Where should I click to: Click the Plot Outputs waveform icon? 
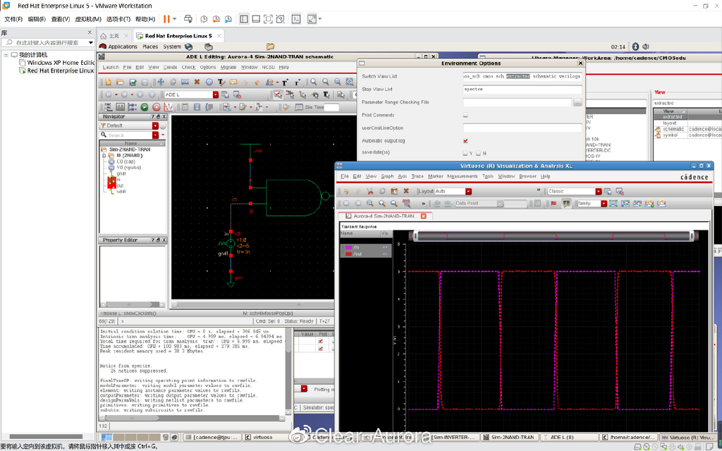168,107
